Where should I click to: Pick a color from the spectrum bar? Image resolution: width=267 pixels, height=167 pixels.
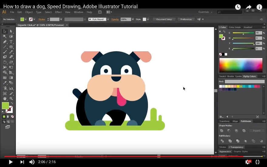click(241, 65)
